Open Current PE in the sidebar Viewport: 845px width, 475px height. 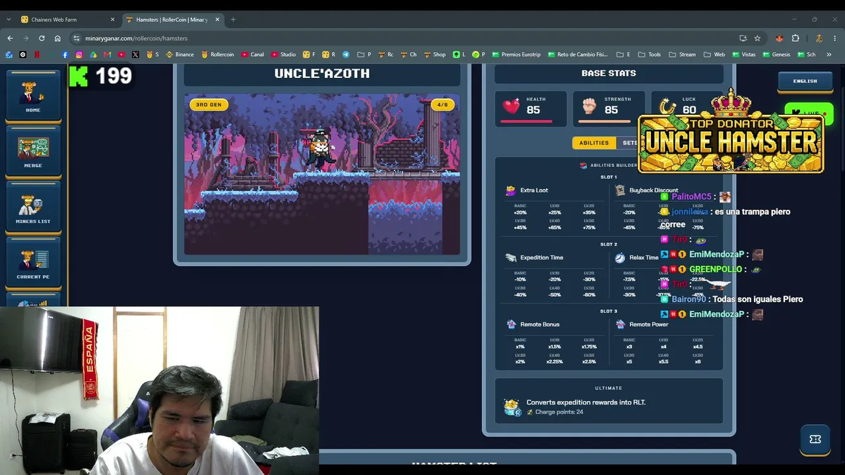point(33,263)
